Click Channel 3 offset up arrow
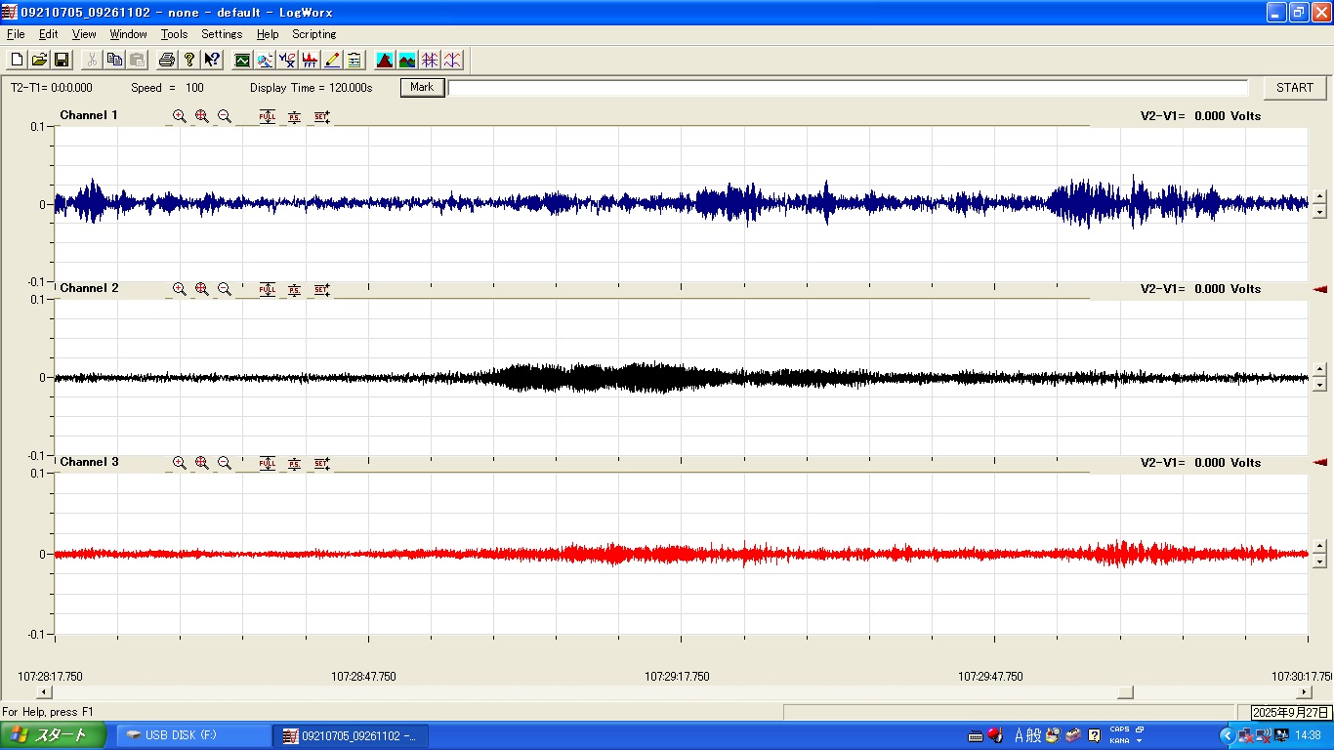 (1319, 546)
